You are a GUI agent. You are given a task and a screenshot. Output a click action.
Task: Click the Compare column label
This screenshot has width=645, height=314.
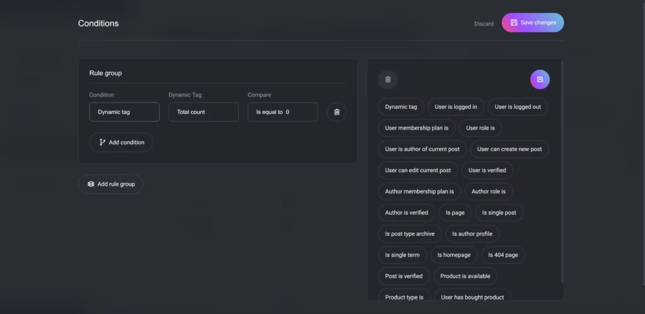coord(259,95)
